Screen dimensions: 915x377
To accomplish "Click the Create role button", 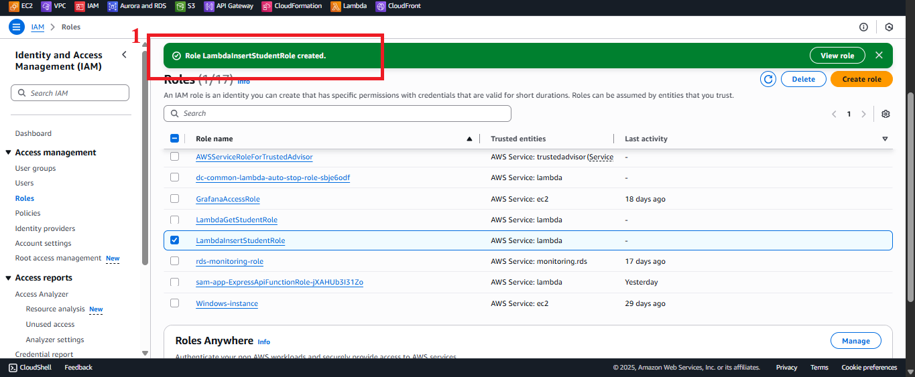I will click(x=861, y=79).
